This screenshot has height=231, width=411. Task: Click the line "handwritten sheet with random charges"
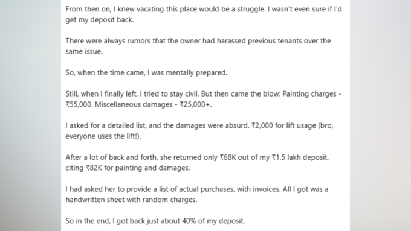131,200
